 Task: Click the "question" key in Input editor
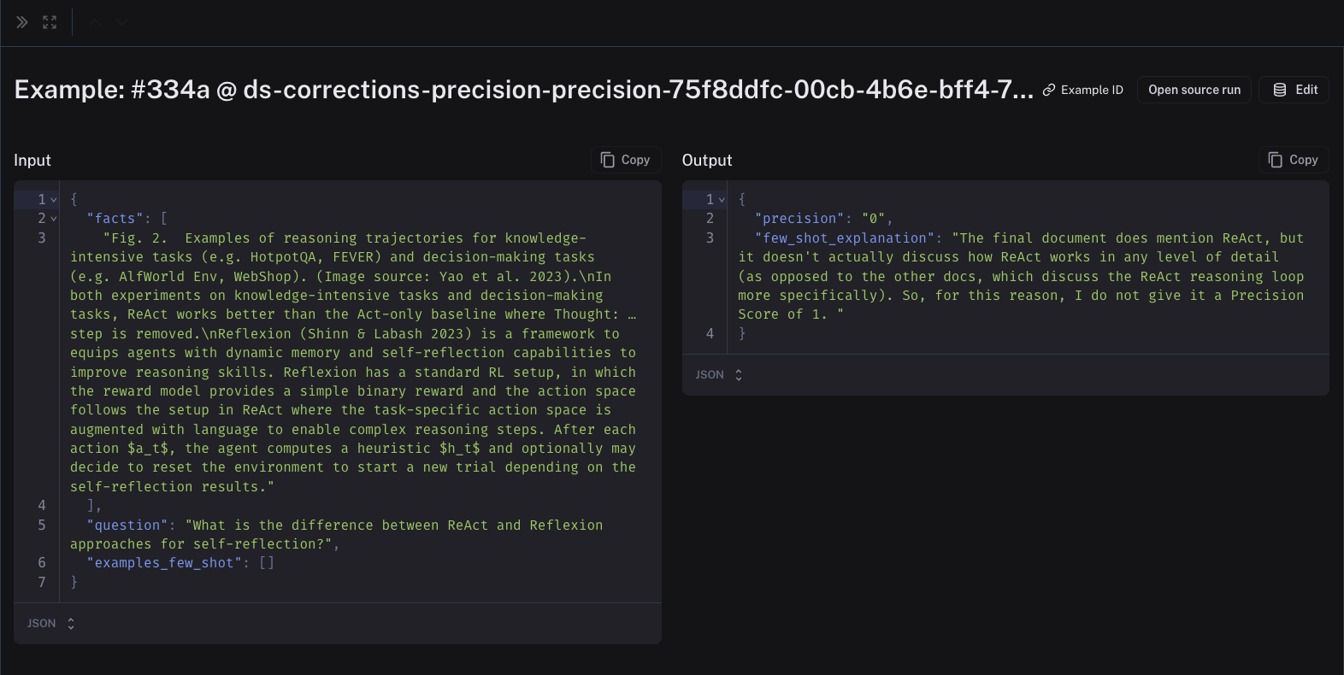[127, 525]
